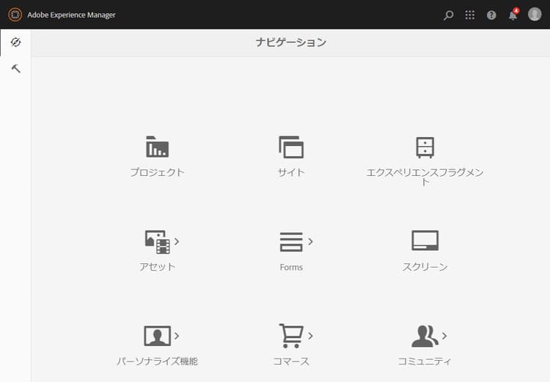Screen dimensions: 550x382
Task: Select the Navigation compass icon in the sidebar
Action: click(15, 42)
